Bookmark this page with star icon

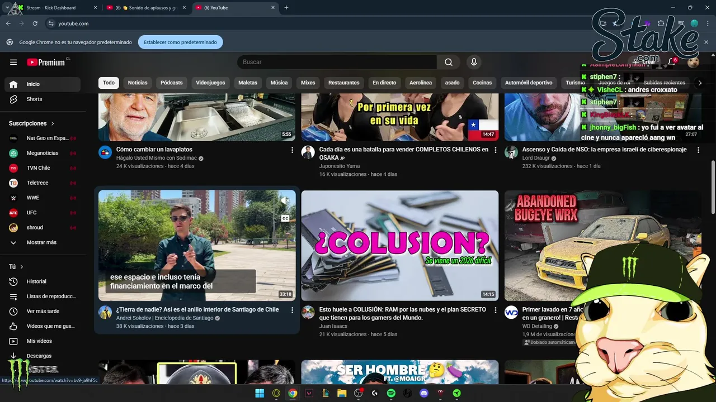[x=615, y=23]
